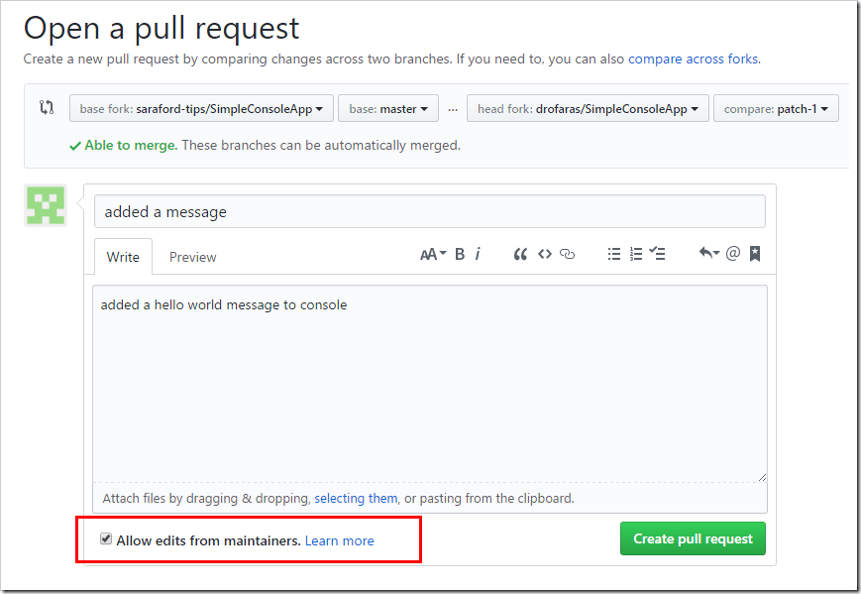Image resolution: width=861 pixels, height=594 pixels.
Task: Insert an unordered bullet list
Action: click(613, 254)
